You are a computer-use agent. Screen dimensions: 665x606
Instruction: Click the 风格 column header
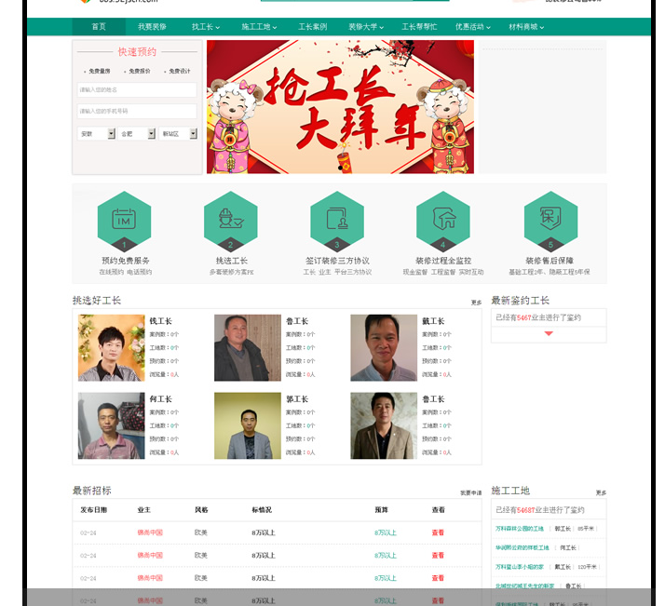(x=201, y=510)
